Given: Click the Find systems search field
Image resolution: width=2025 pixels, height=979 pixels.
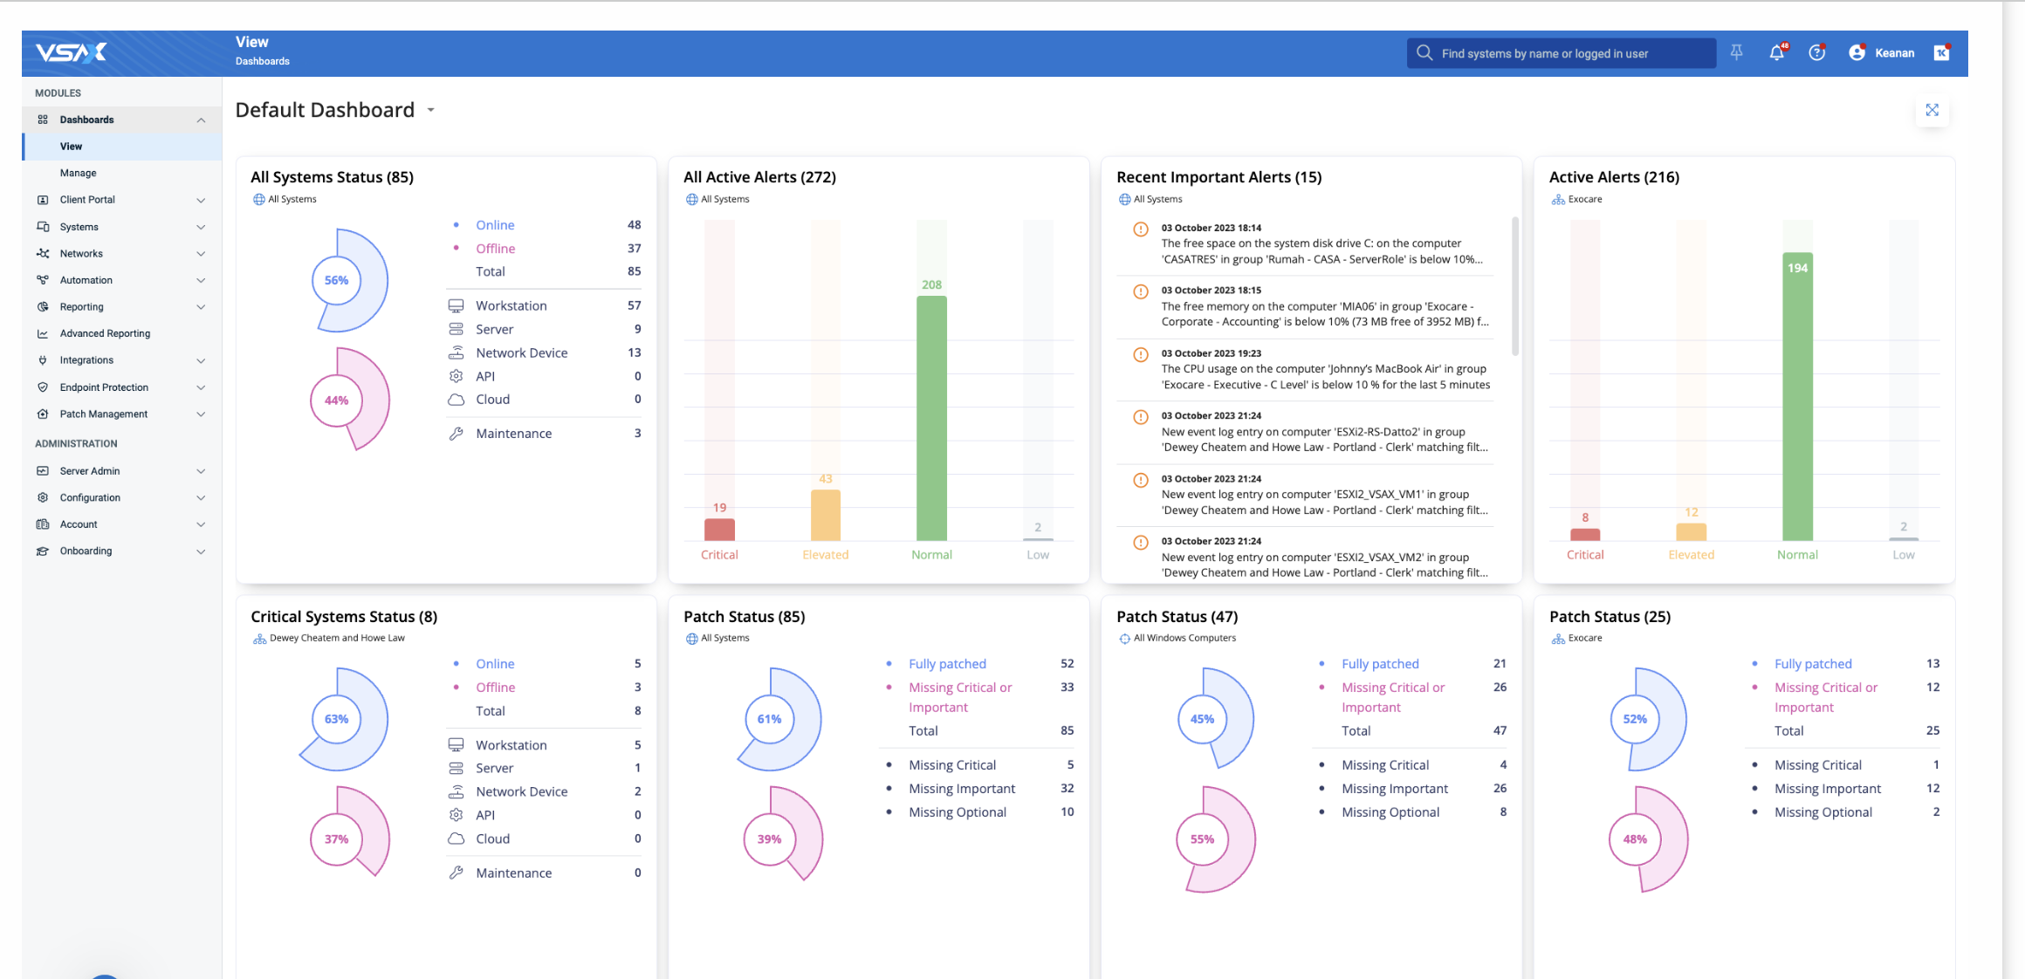Looking at the screenshot, I should point(1562,53).
